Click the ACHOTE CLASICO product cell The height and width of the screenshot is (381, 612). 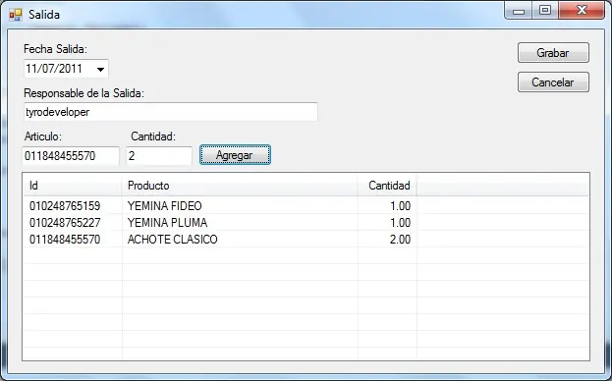(x=173, y=240)
